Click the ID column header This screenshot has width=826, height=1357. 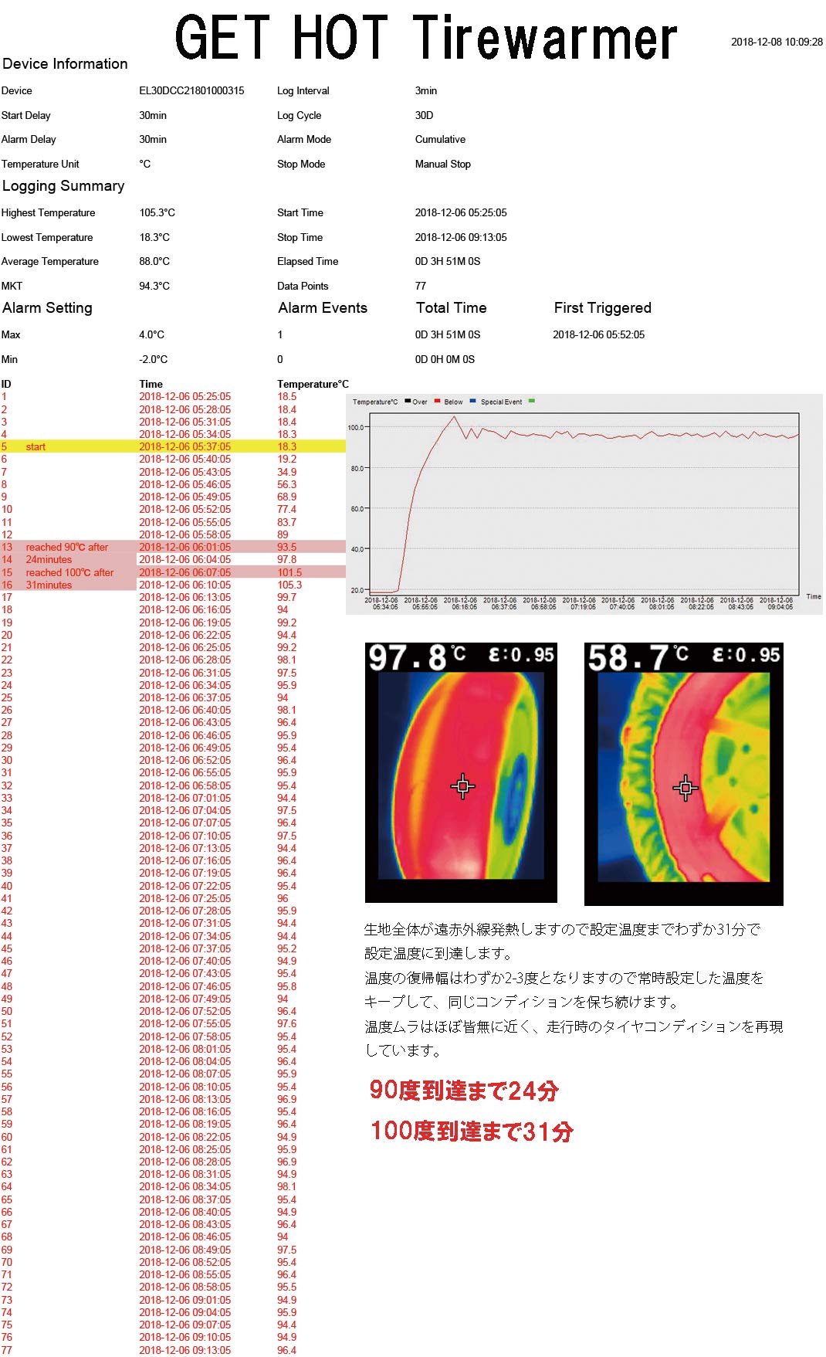pos(6,384)
